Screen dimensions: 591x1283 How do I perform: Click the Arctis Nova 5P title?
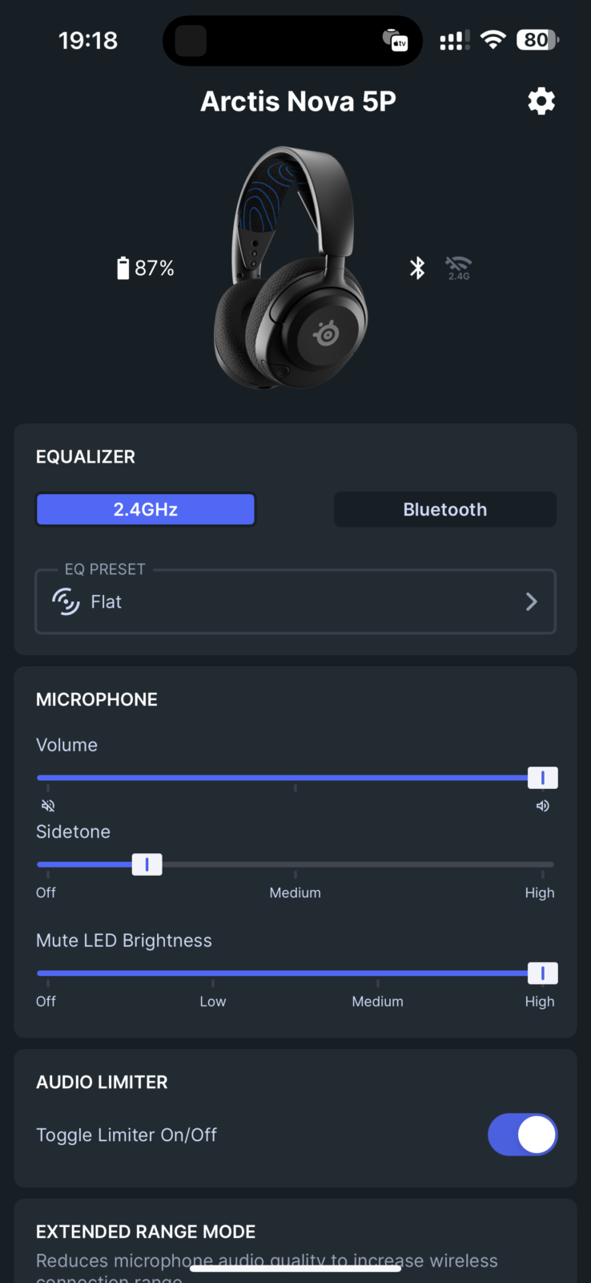point(297,101)
